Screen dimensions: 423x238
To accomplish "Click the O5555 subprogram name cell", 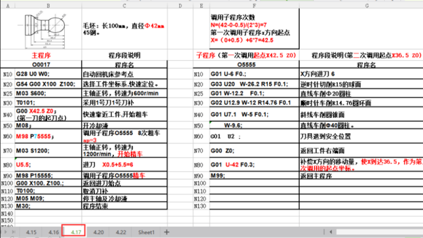I will (x=246, y=64).
